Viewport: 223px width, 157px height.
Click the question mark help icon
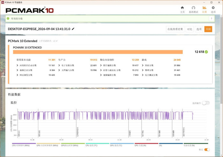tap(211, 18)
